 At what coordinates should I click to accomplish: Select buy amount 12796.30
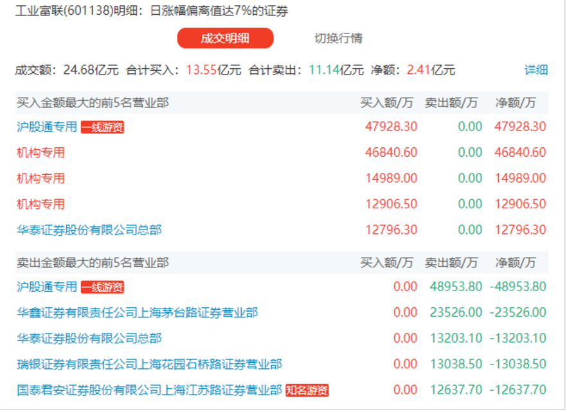tap(391, 230)
